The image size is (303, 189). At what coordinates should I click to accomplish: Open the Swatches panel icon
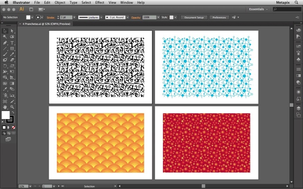(x=298, y=46)
